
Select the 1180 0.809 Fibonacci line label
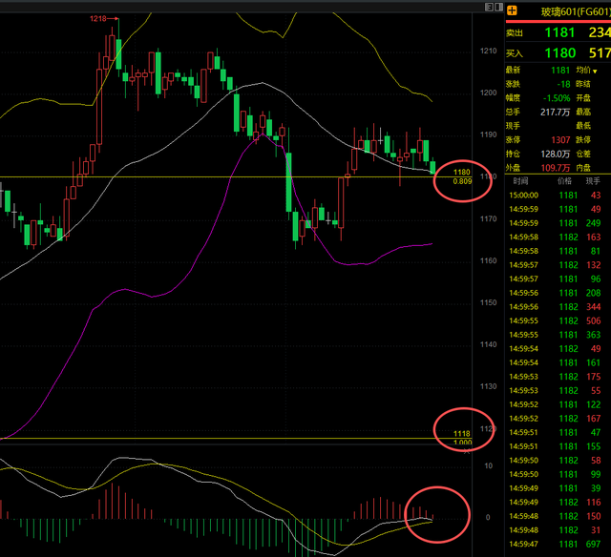(x=462, y=176)
